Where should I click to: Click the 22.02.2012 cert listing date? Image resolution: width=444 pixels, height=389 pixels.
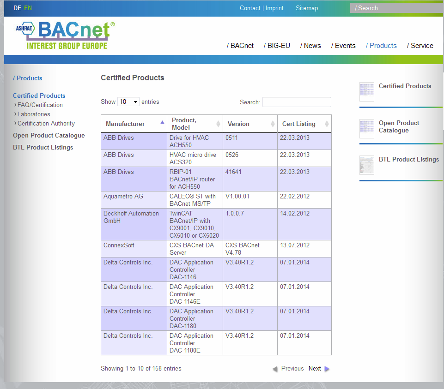[295, 196]
